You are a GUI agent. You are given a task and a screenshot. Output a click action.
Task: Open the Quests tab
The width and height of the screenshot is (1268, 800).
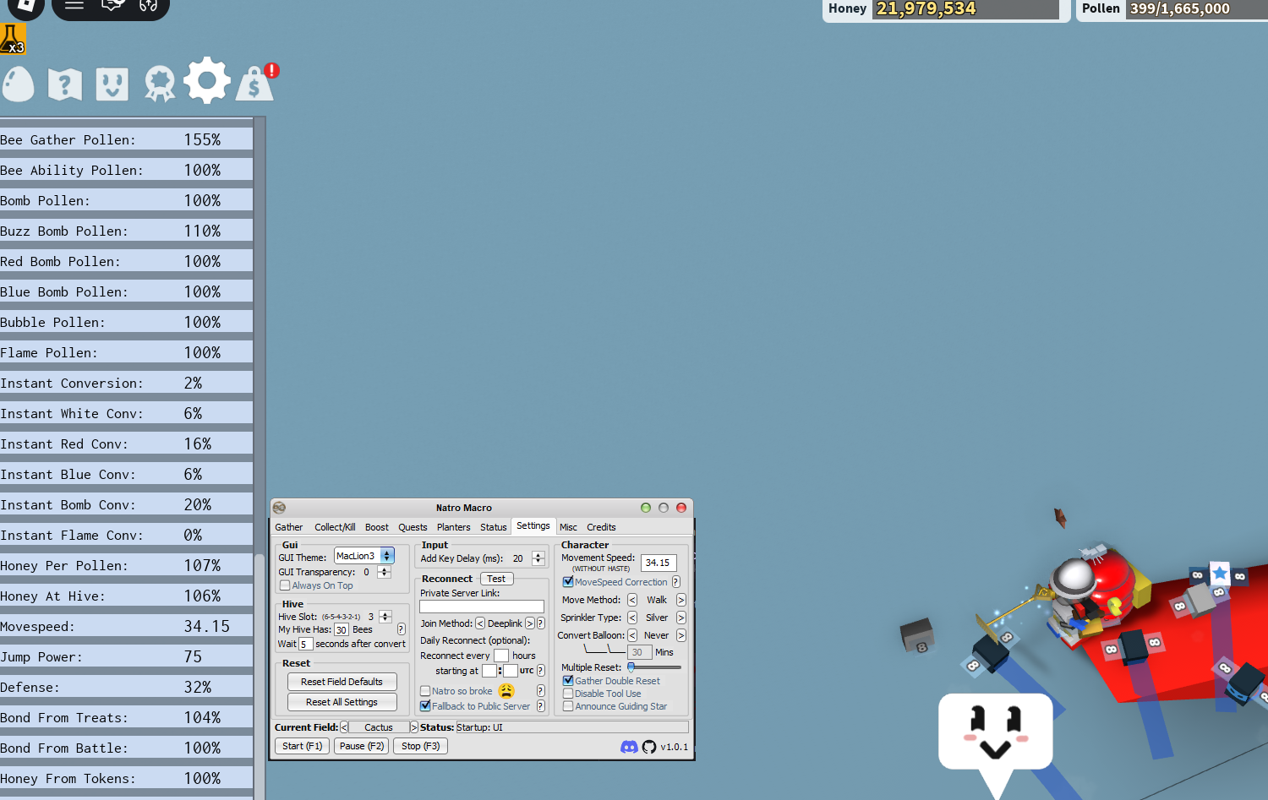[413, 527]
